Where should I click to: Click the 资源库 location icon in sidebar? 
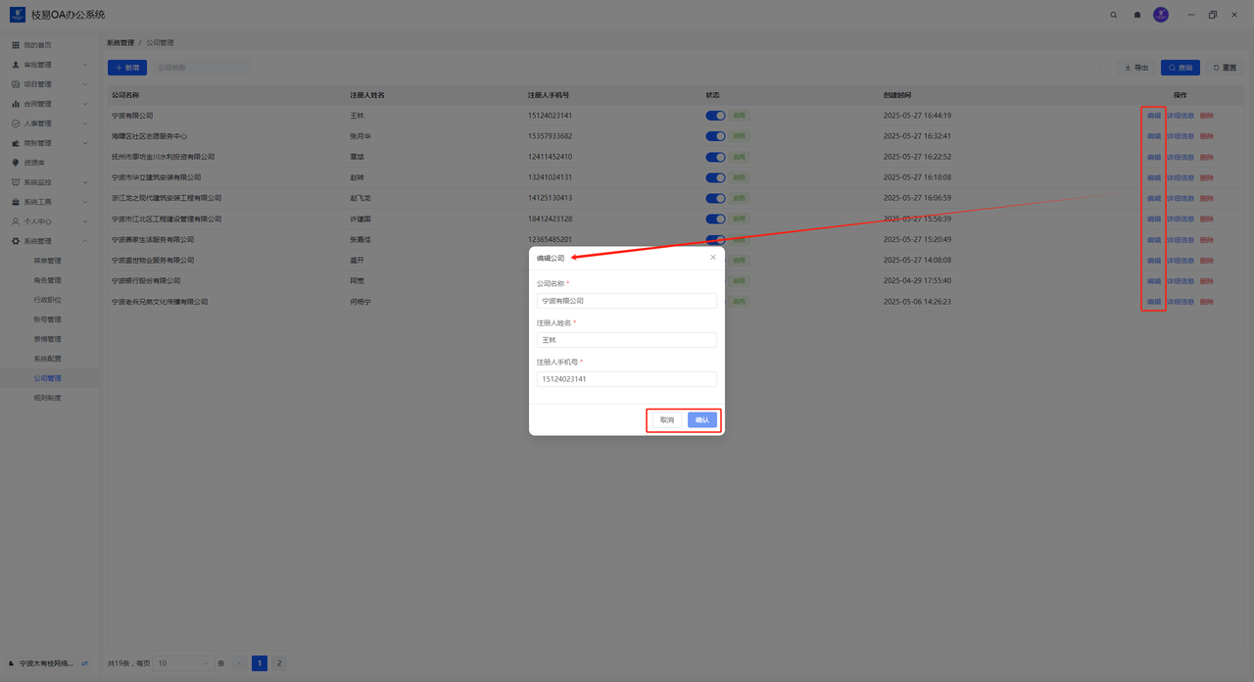click(x=16, y=163)
